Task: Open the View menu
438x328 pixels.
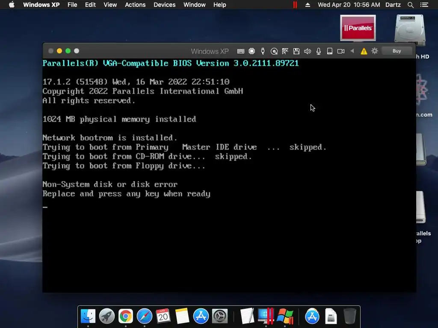Action: click(110, 5)
